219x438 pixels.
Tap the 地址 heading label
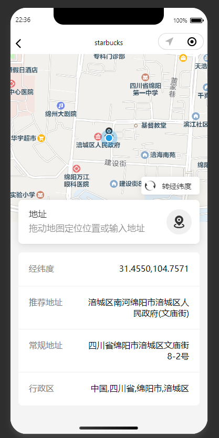[38, 215]
